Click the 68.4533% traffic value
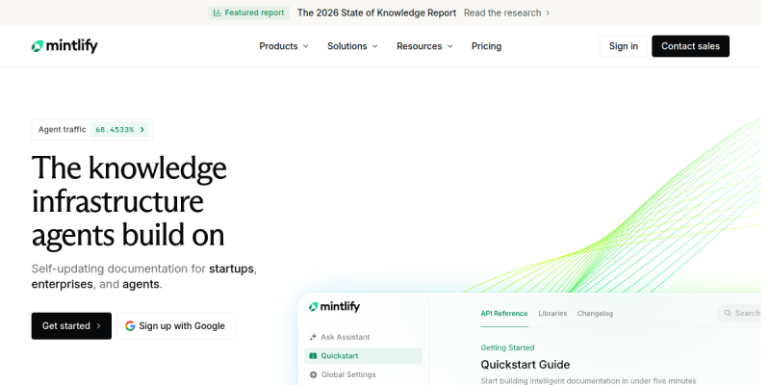This screenshot has height=385, width=770. pyautogui.click(x=115, y=130)
